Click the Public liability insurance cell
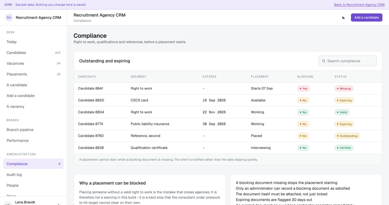Viewport: 389px width, 205px height. point(150,124)
